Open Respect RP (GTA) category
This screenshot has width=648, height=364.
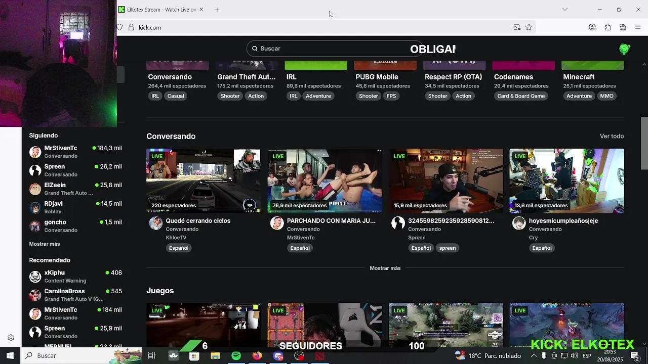[453, 77]
